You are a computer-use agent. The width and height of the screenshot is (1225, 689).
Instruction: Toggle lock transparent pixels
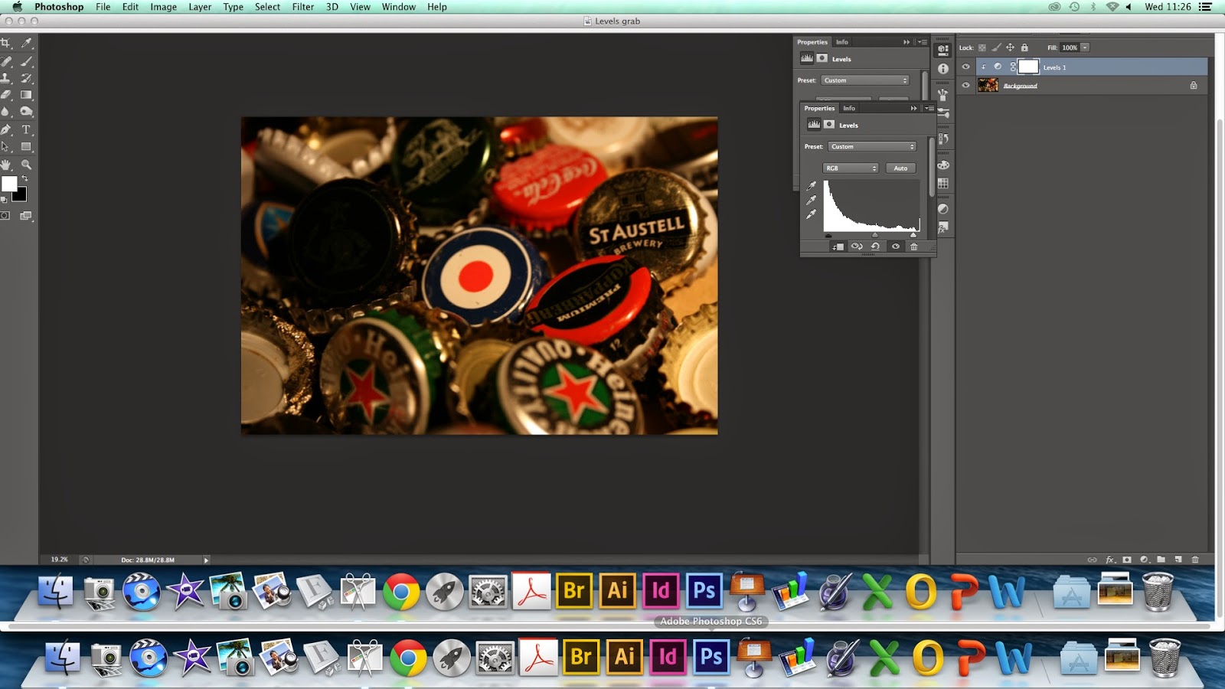(982, 47)
